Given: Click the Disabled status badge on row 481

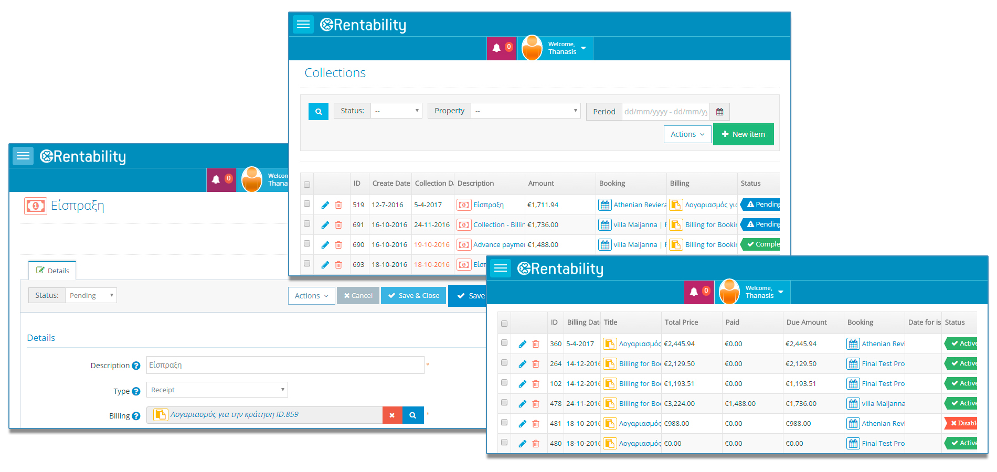Looking at the screenshot, I should click(x=961, y=423).
